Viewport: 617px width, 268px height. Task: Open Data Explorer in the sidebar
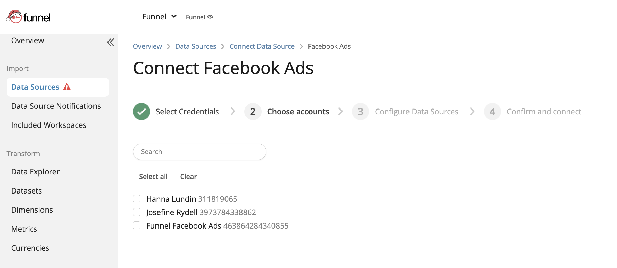tap(35, 172)
